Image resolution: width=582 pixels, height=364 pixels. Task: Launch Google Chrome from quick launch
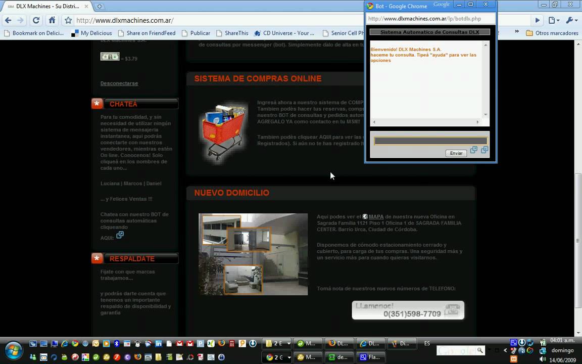pyautogui.click(x=75, y=344)
